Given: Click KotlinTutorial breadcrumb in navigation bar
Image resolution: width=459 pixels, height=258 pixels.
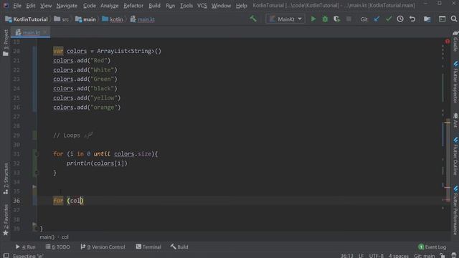Looking at the screenshot, I should pos(27,19).
